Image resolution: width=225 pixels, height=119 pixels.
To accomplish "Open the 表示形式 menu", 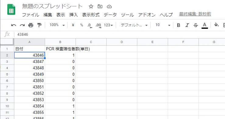I will [x=91, y=15].
